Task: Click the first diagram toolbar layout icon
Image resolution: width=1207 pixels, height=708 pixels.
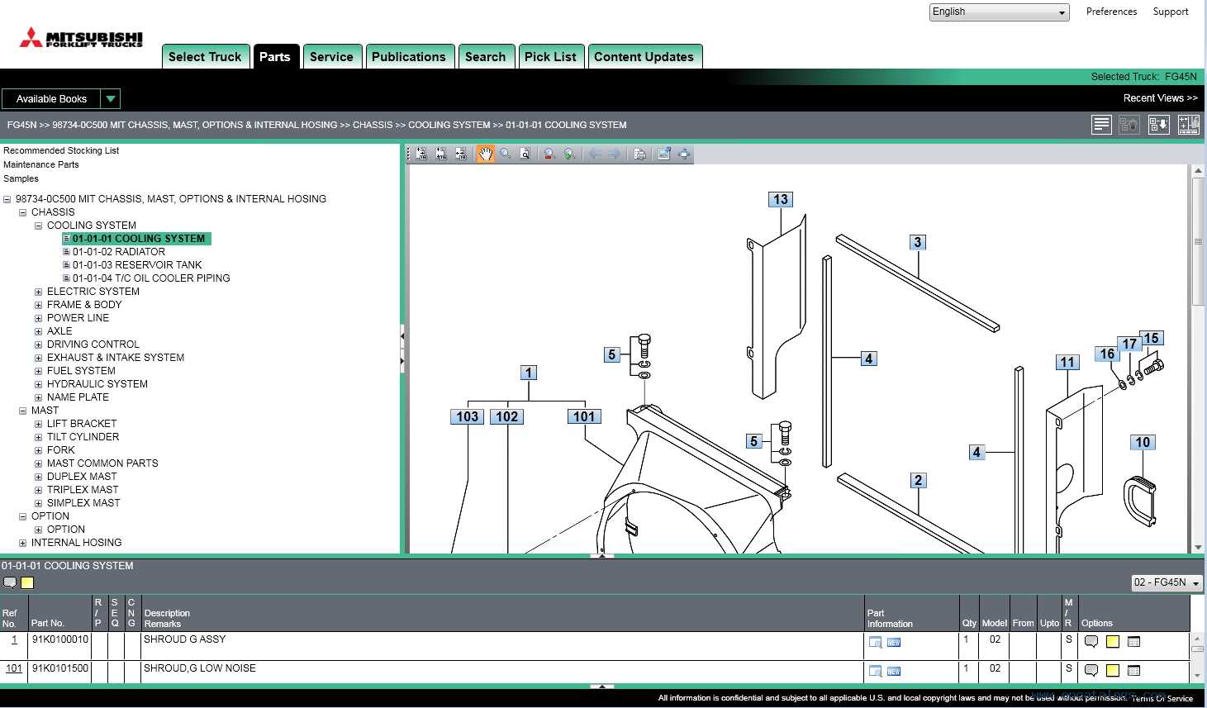Action: 421,154
